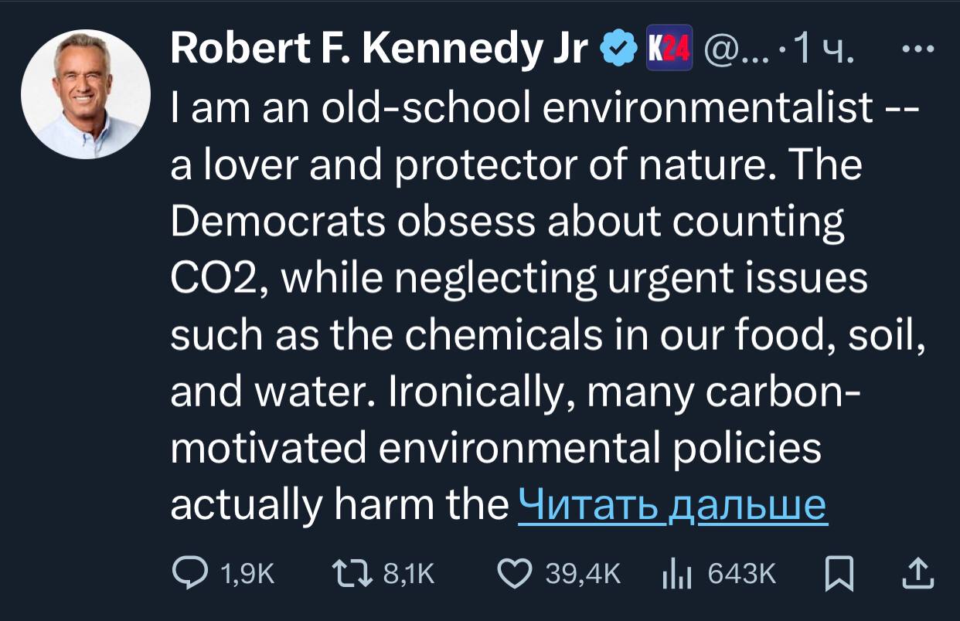Open the three-dot more options menu

pyautogui.click(x=918, y=51)
